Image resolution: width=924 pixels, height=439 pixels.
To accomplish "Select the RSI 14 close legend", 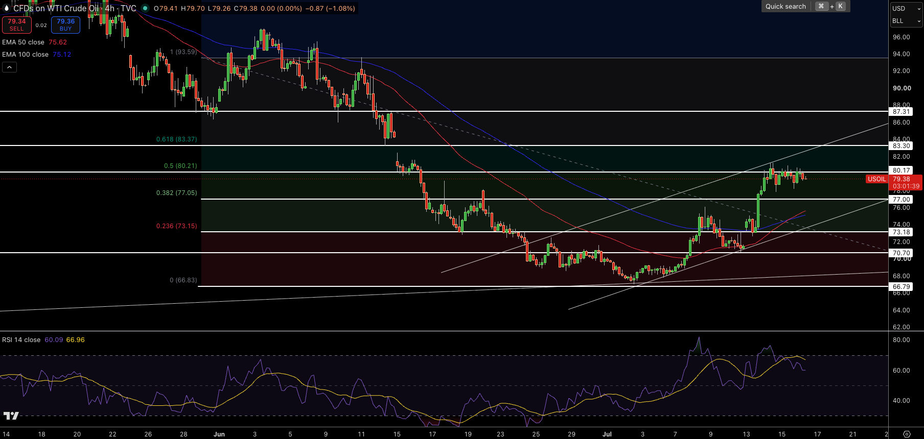I will pyautogui.click(x=21, y=340).
